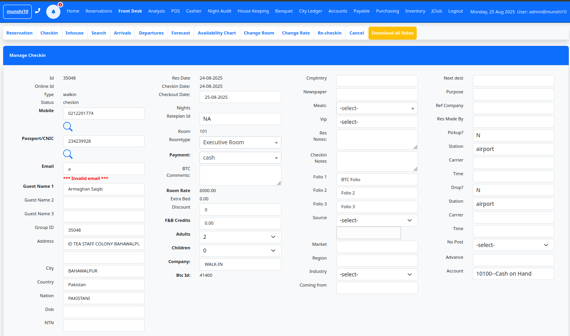This screenshot has width=570, height=336.
Task: Open the munshi10 account link
Action: (17, 11)
